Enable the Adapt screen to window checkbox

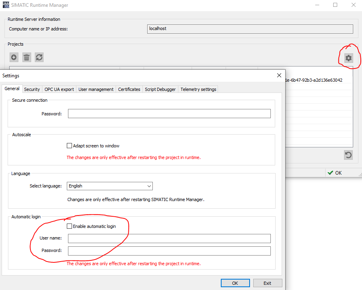[69, 146]
